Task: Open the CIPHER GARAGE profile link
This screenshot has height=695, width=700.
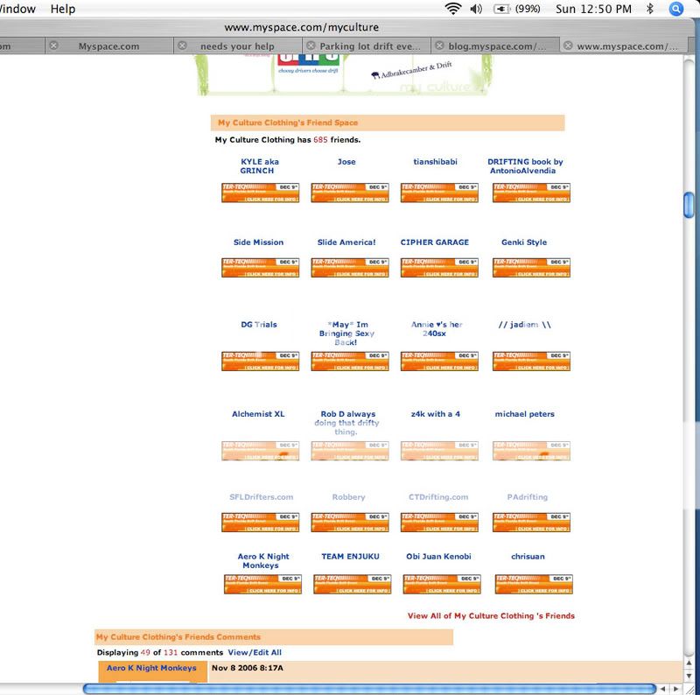Action: tap(434, 242)
